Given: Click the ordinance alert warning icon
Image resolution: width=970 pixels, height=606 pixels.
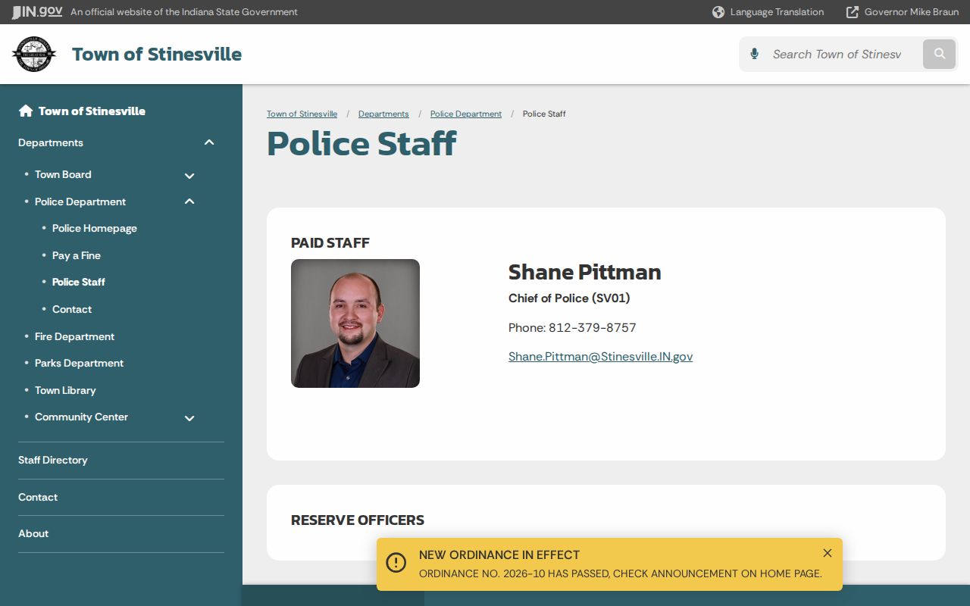Looking at the screenshot, I should (x=396, y=562).
